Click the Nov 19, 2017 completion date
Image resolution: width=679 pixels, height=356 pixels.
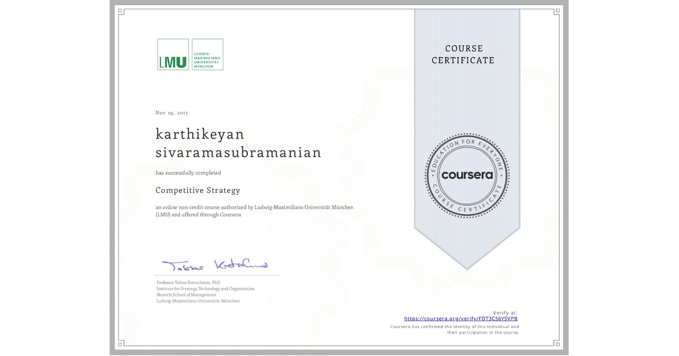tap(172, 112)
